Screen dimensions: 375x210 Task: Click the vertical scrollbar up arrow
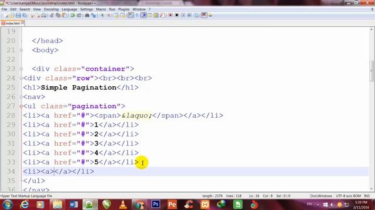[x=371, y=30]
